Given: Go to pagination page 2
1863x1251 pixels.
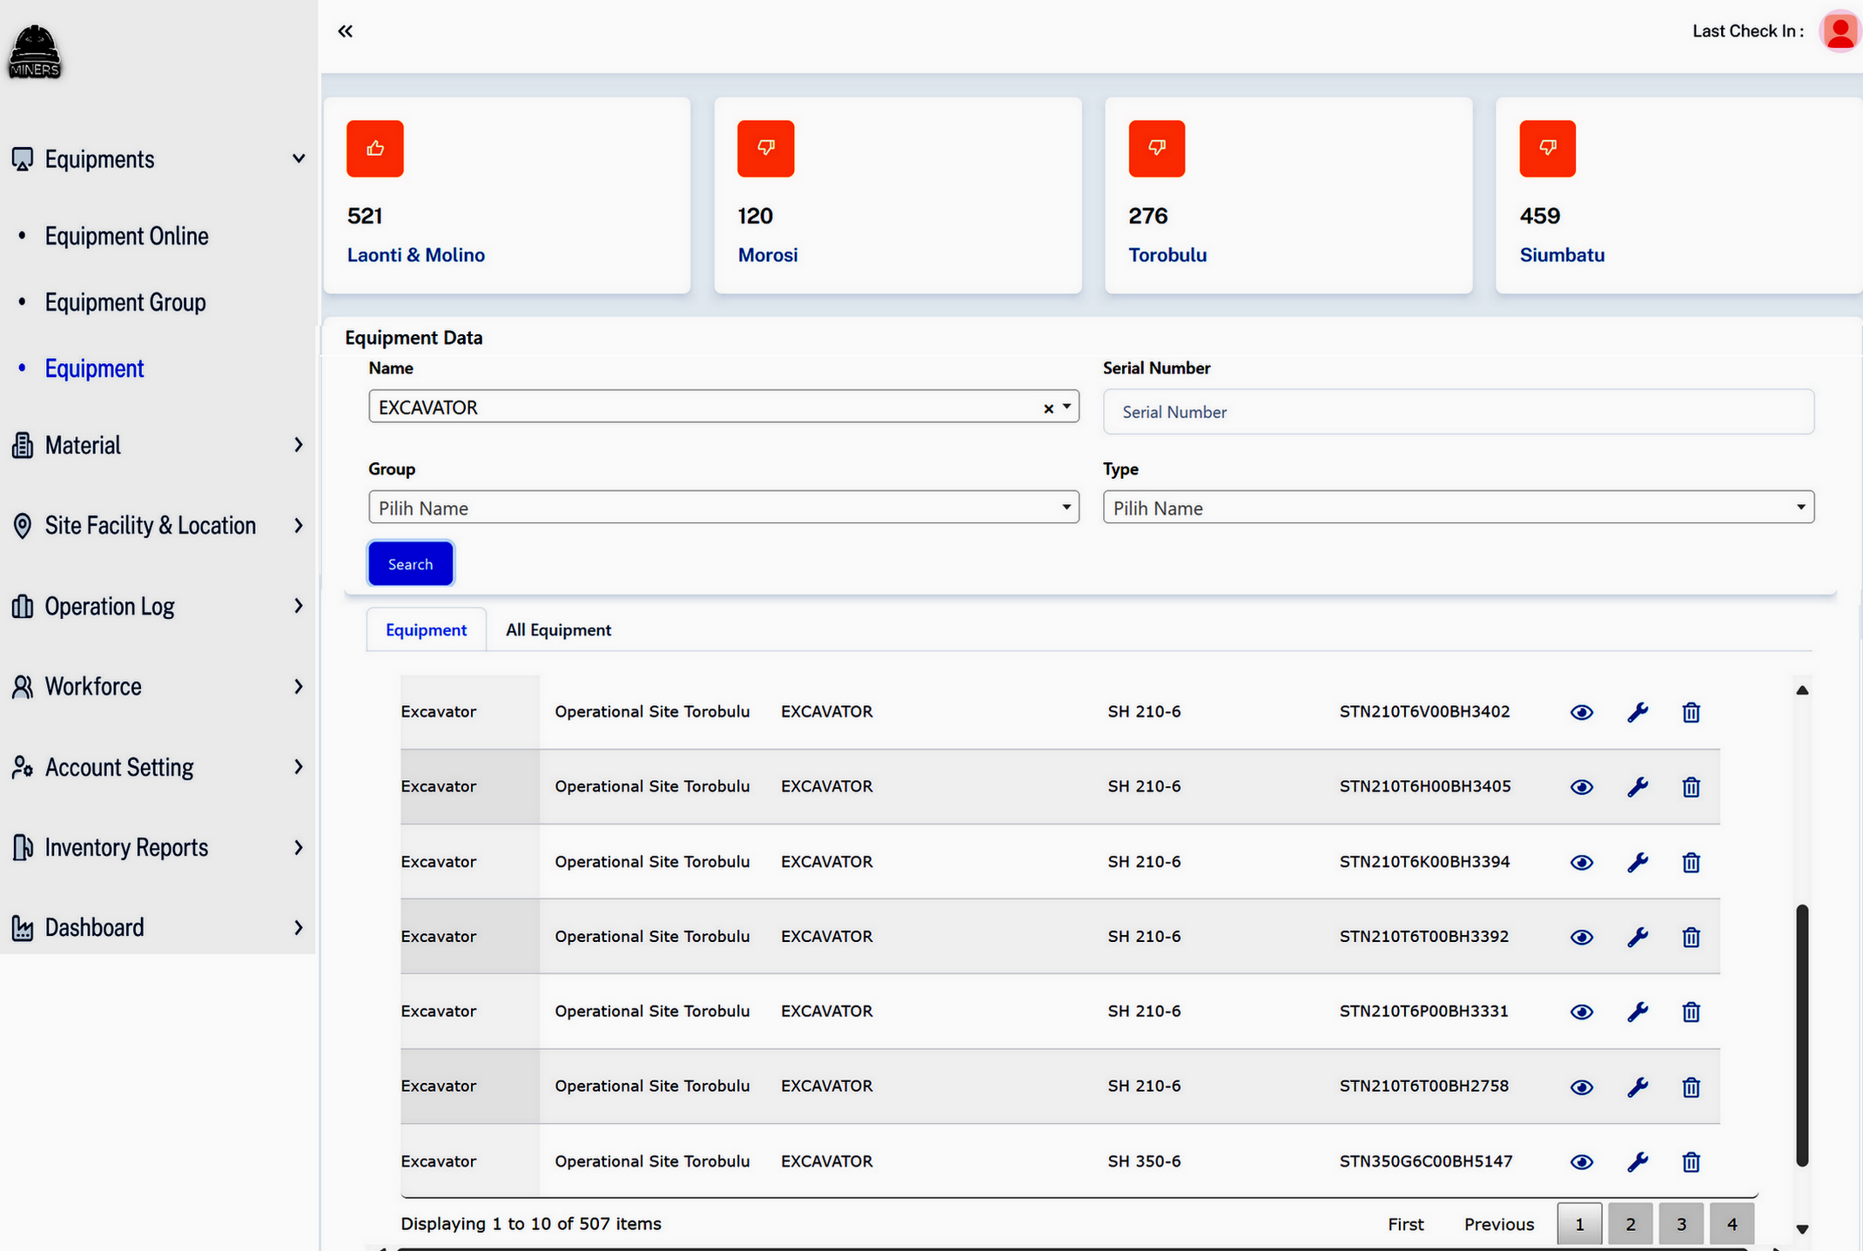Looking at the screenshot, I should click(x=1630, y=1224).
